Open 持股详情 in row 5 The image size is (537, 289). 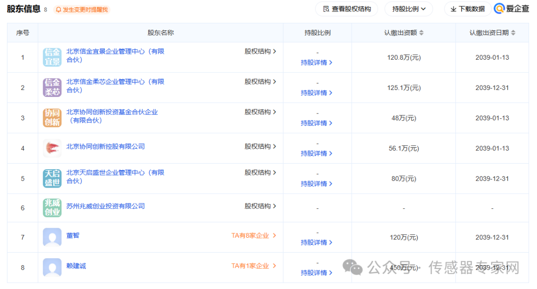[x=316, y=184]
